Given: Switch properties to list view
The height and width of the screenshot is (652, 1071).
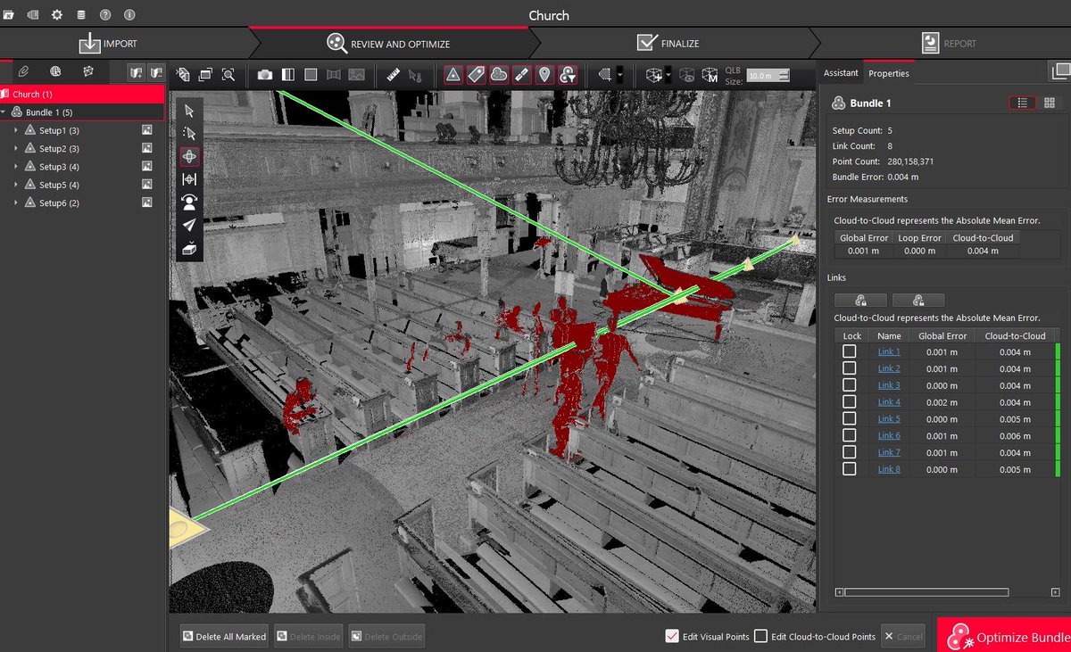Looking at the screenshot, I should pyautogui.click(x=1022, y=103).
